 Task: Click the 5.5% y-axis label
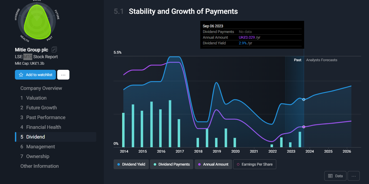tap(117, 52)
